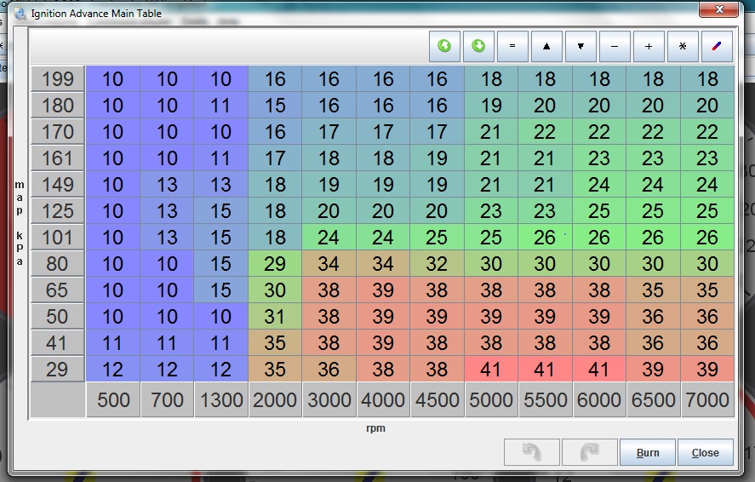Select the 41 kPa row header
Image resolution: width=755 pixels, height=482 pixels.
tap(58, 343)
